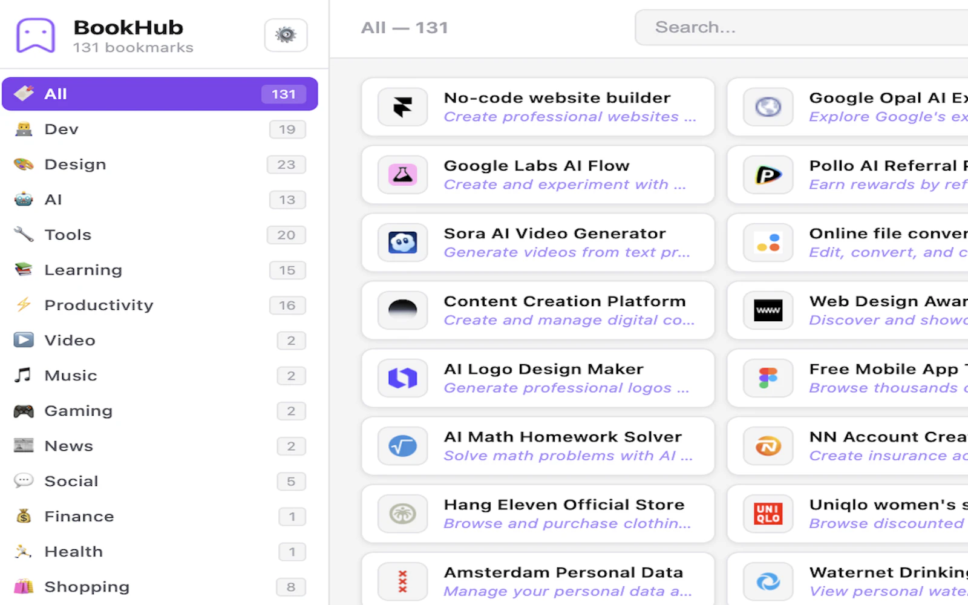
Task: Open the AI category
Action: (x=160, y=199)
